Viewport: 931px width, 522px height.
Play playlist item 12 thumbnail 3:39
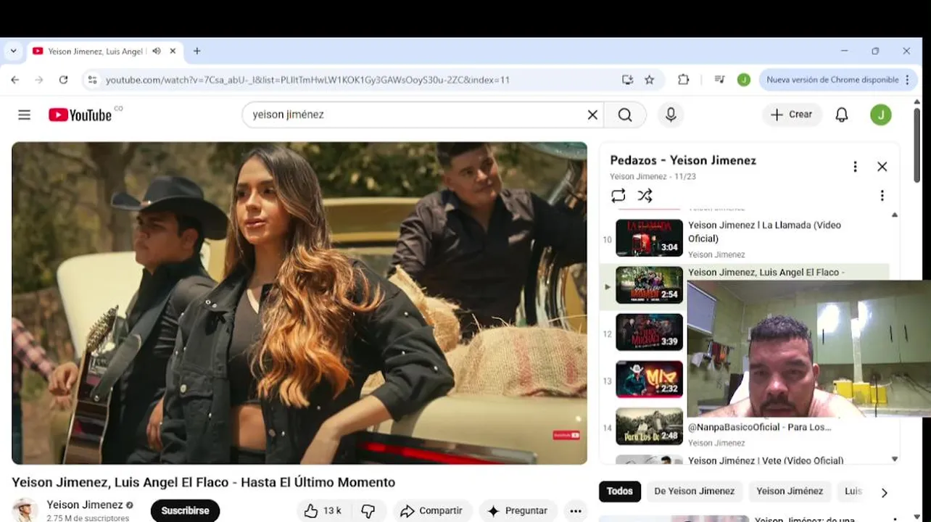click(x=649, y=332)
